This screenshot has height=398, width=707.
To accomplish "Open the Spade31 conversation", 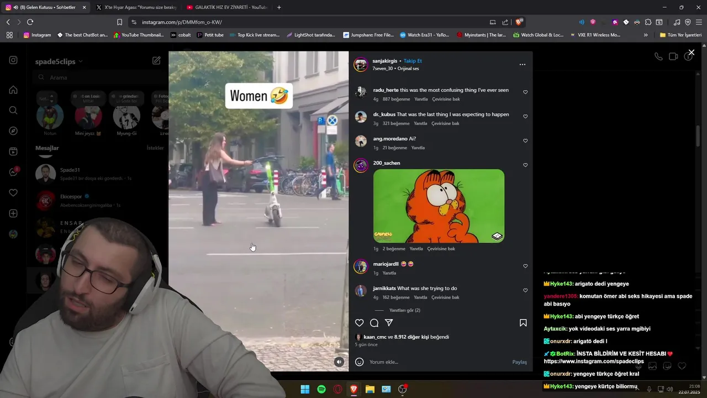I will tap(97, 174).
